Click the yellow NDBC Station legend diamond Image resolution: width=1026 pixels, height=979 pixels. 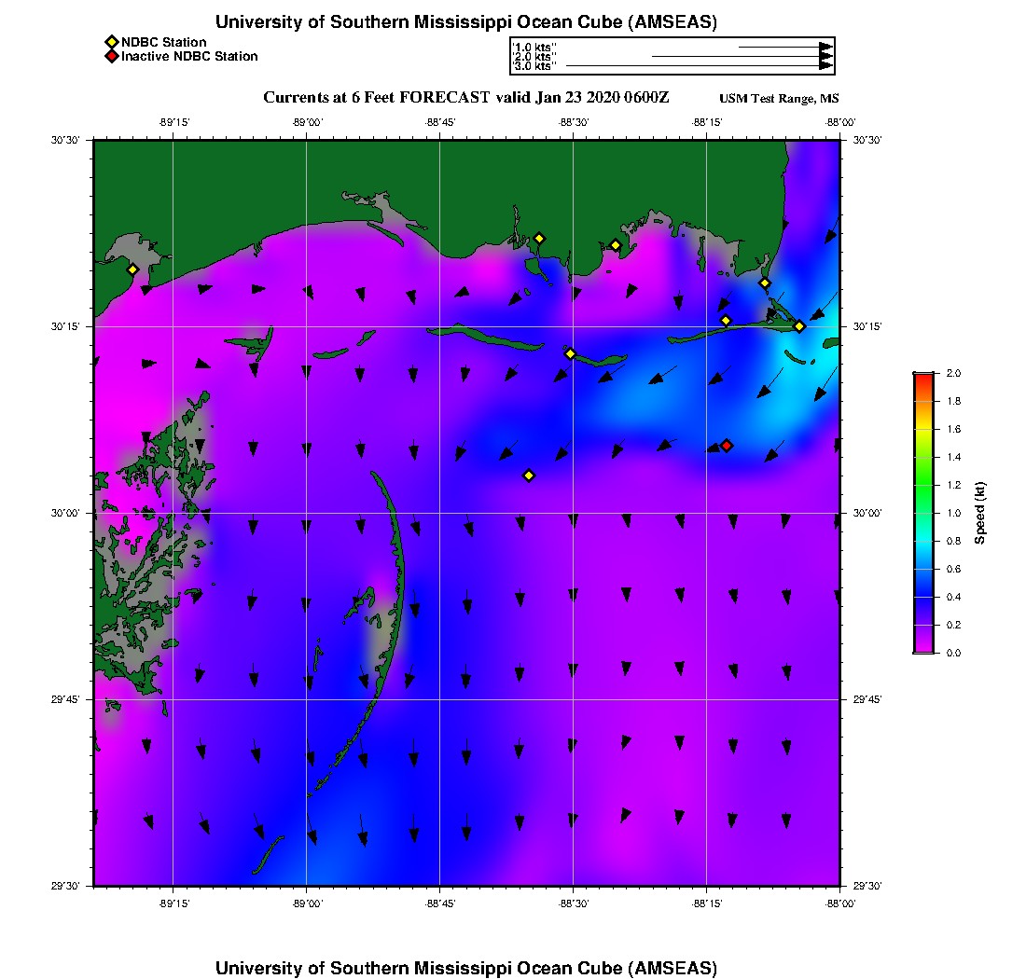[111, 42]
